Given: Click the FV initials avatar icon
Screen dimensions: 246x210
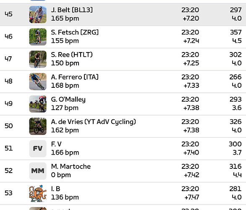Looking at the screenshot, I should pos(38,149).
